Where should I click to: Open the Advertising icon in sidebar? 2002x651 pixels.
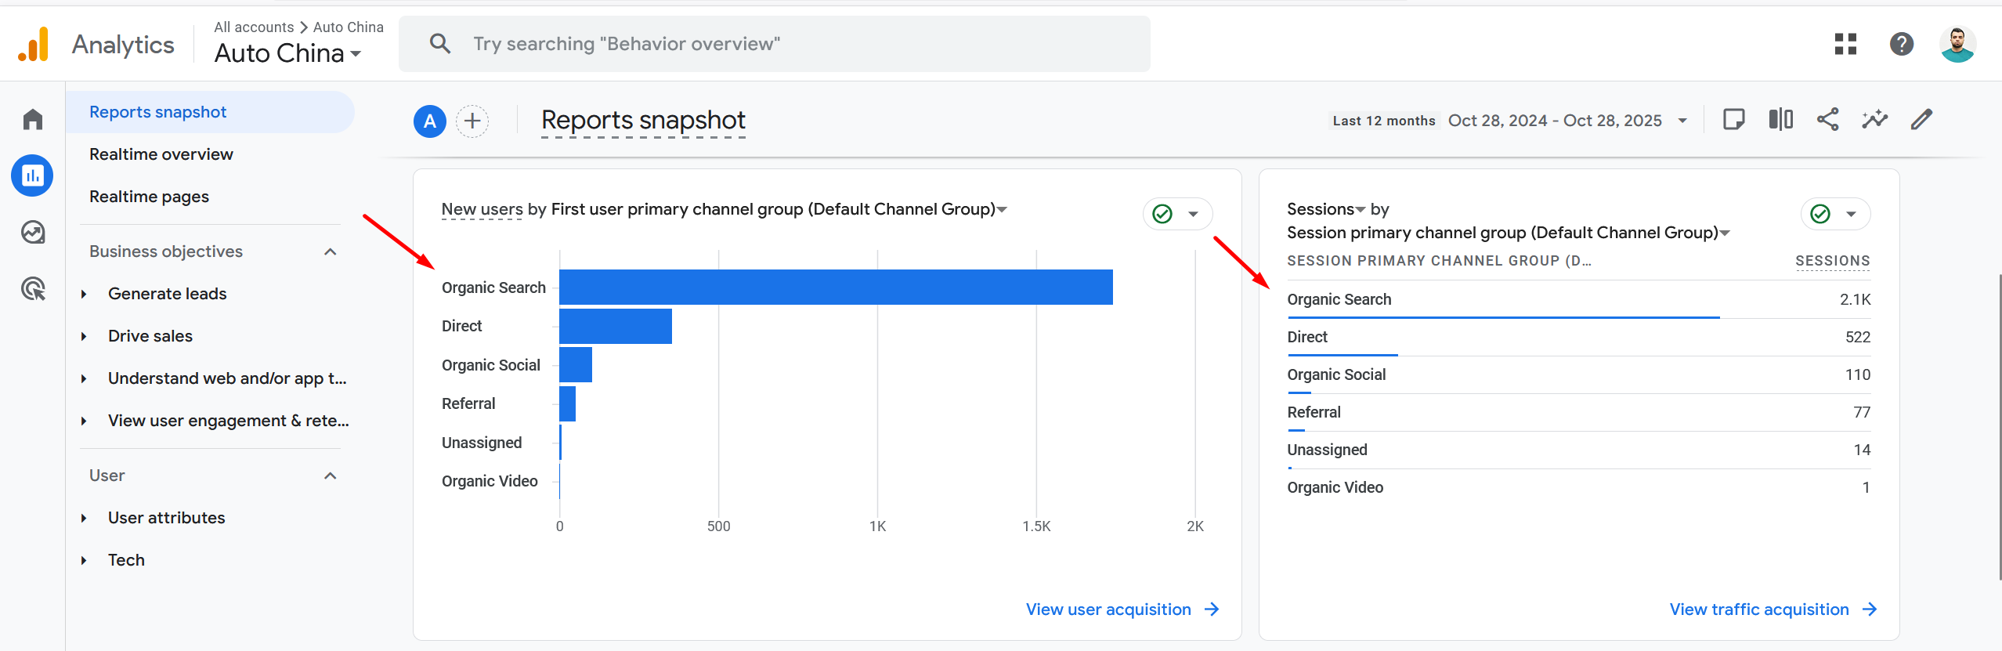(x=33, y=289)
